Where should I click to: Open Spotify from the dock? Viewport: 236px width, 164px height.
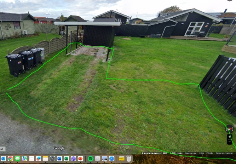(90, 158)
